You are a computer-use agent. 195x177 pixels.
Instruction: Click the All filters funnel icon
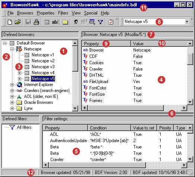(x=12, y=127)
